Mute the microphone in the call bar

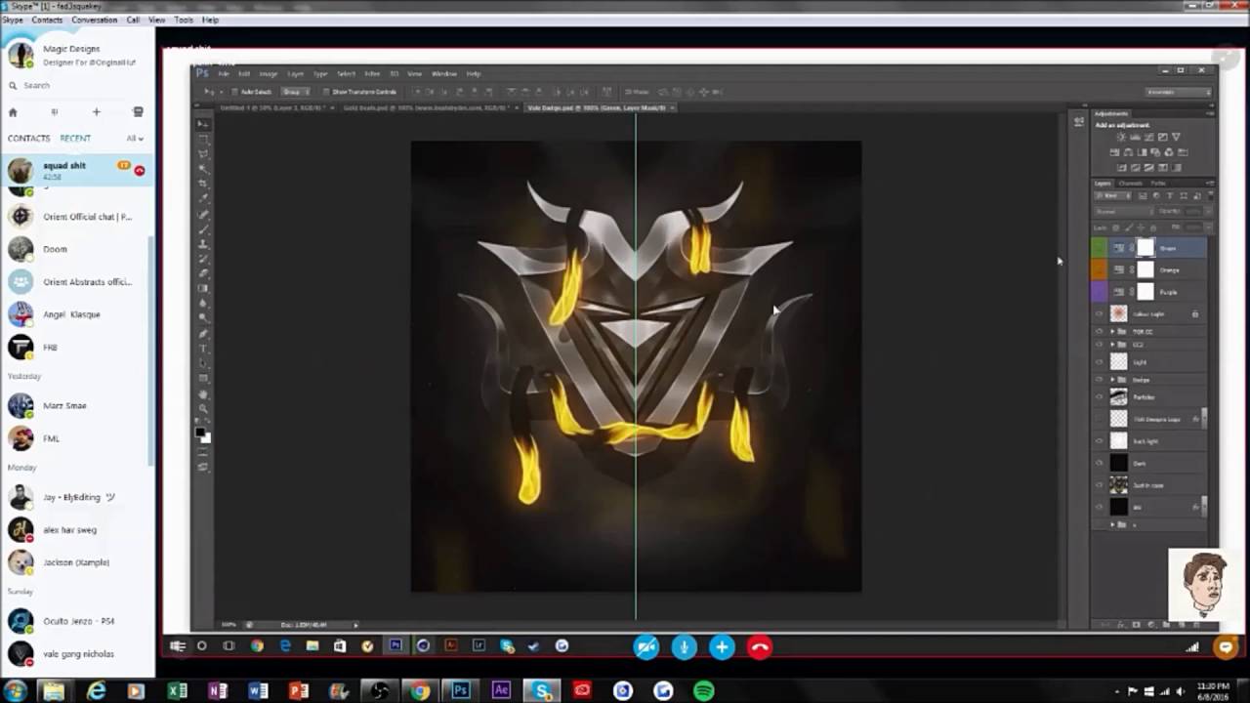tap(685, 647)
